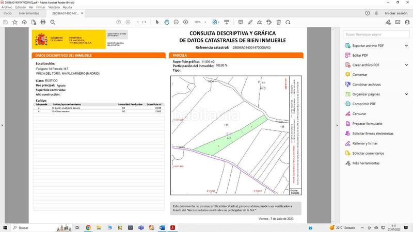The width and height of the screenshot is (413, 232).
Task: Open the zoom percentage dropdown
Action: [206, 22]
